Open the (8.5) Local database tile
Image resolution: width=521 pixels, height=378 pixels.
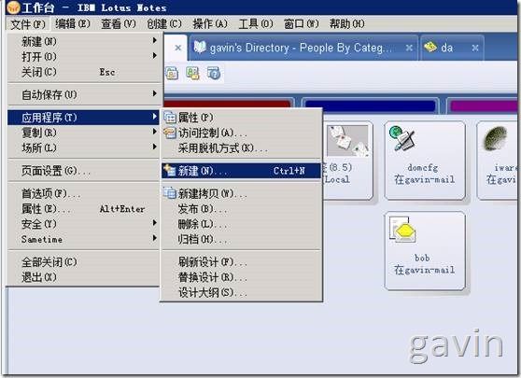click(347, 161)
